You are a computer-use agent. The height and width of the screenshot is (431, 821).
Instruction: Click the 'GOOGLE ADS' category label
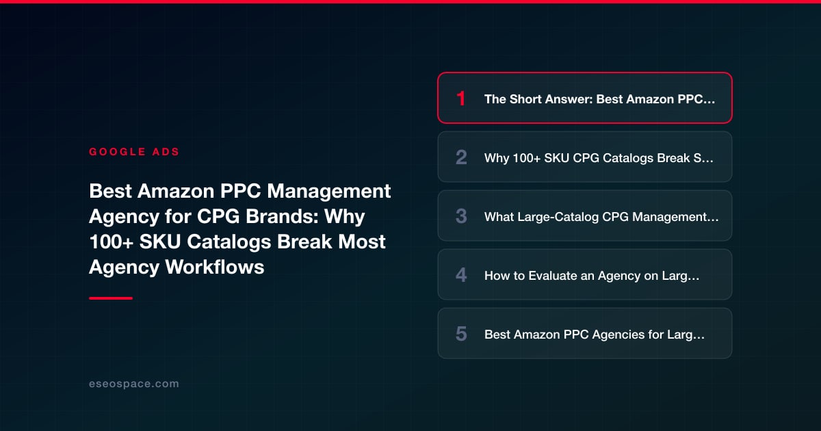point(134,152)
